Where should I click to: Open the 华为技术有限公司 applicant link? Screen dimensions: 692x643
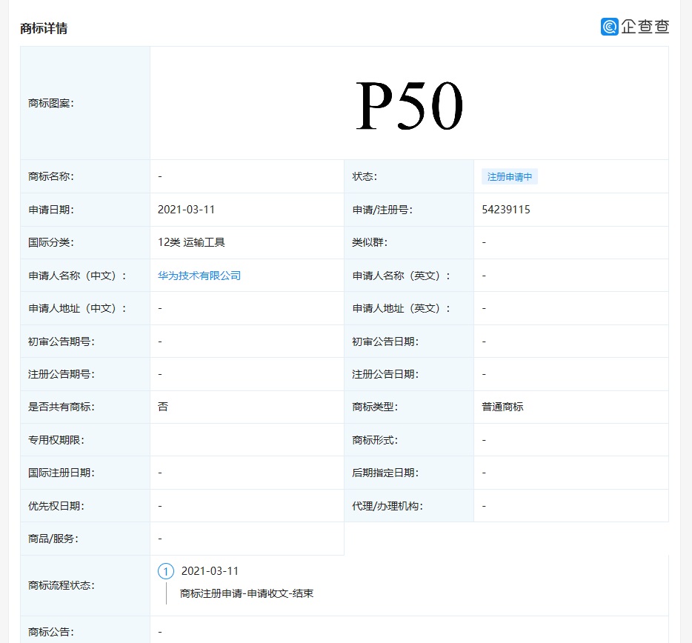[199, 276]
